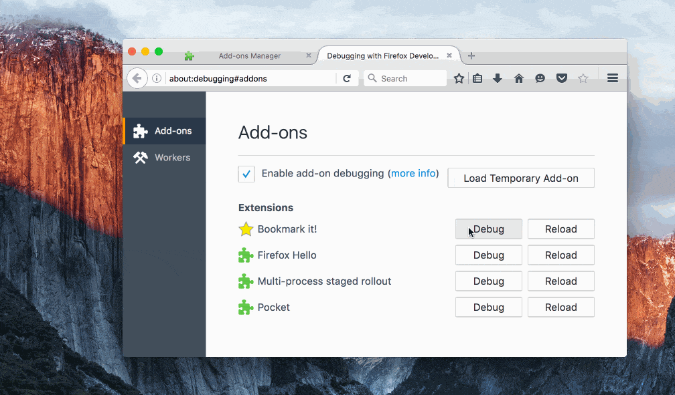The height and width of the screenshot is (395, 675).
Task: Reload the Bookmark it! extension
Action: click(561, 229)
